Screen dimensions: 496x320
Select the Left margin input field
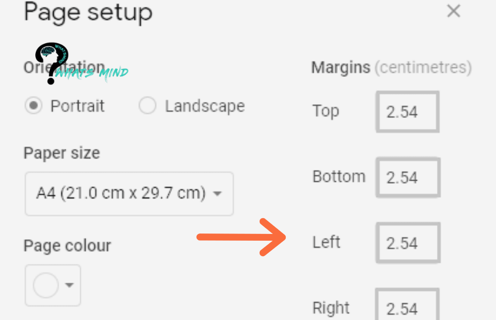point(407,243)
